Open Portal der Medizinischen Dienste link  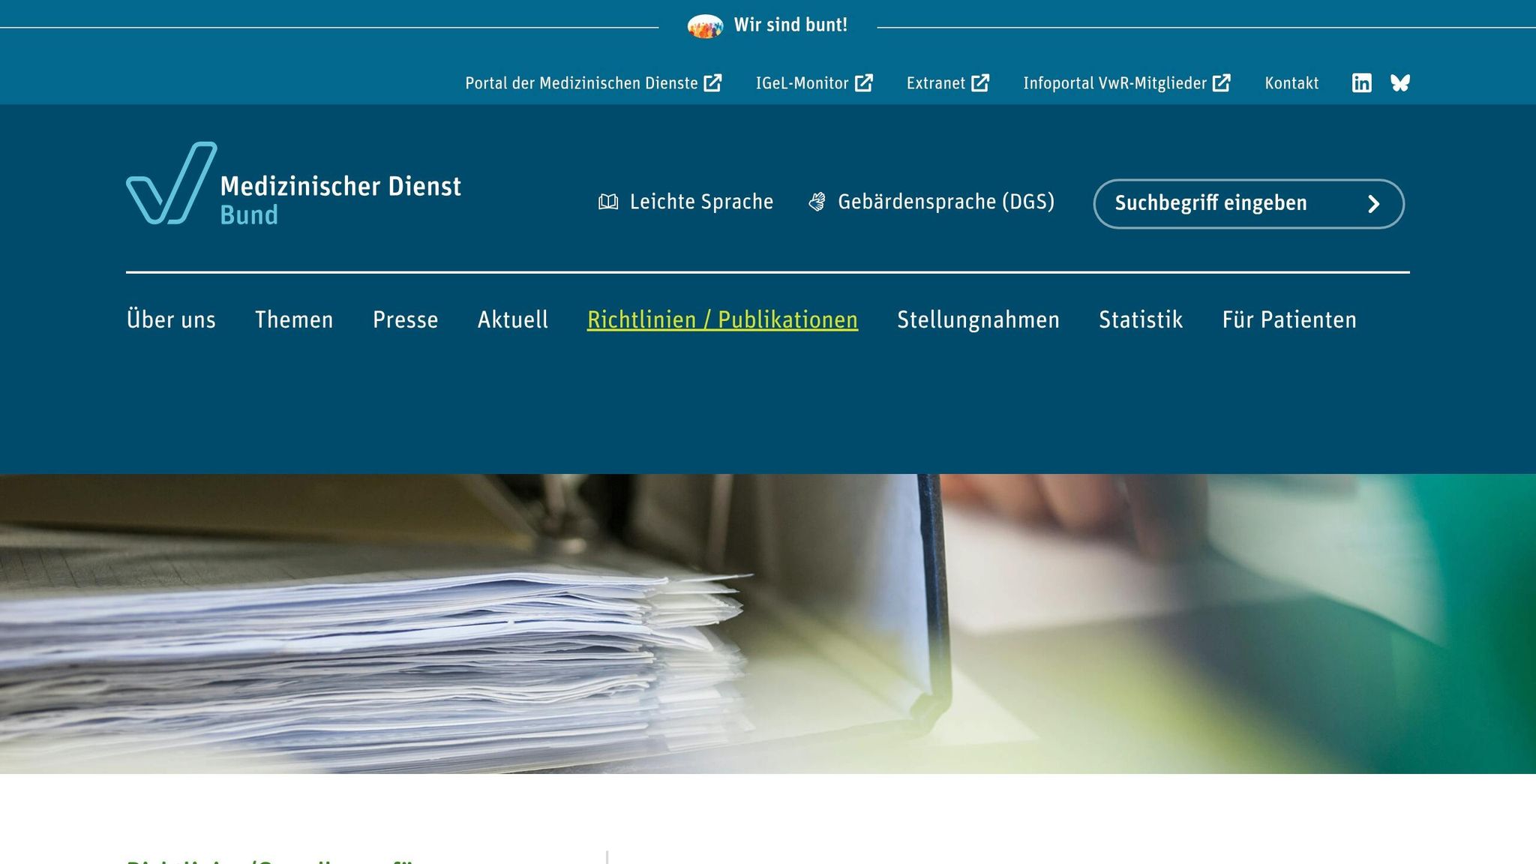coord(581,83)
